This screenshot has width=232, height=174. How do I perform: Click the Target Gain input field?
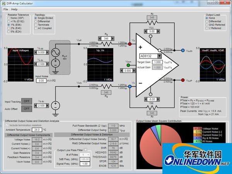point(157,62)
